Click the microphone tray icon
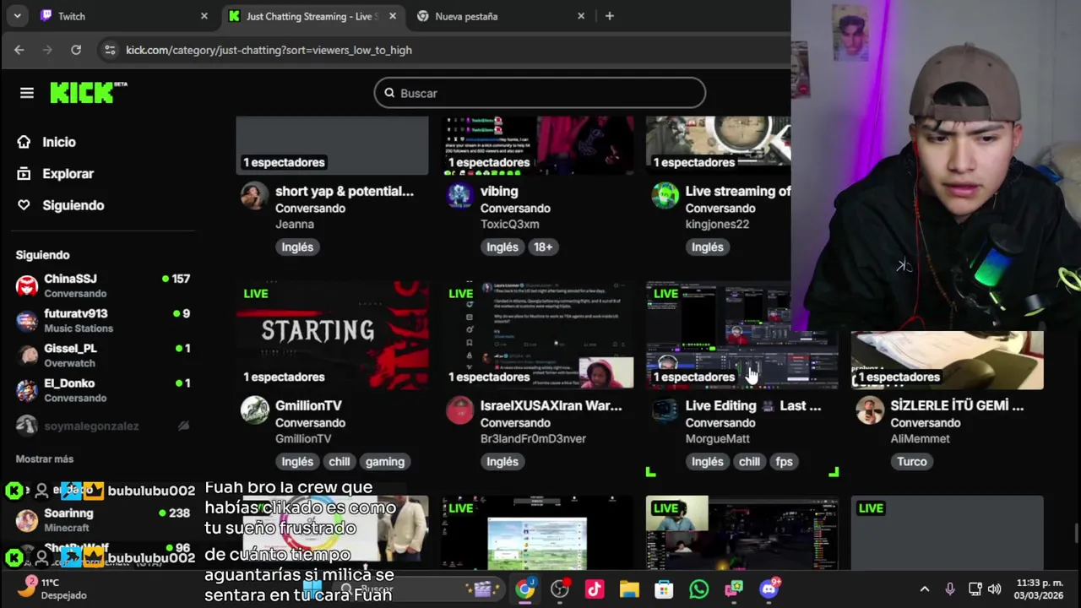The image size is (1081, 608). pos(950,589)
